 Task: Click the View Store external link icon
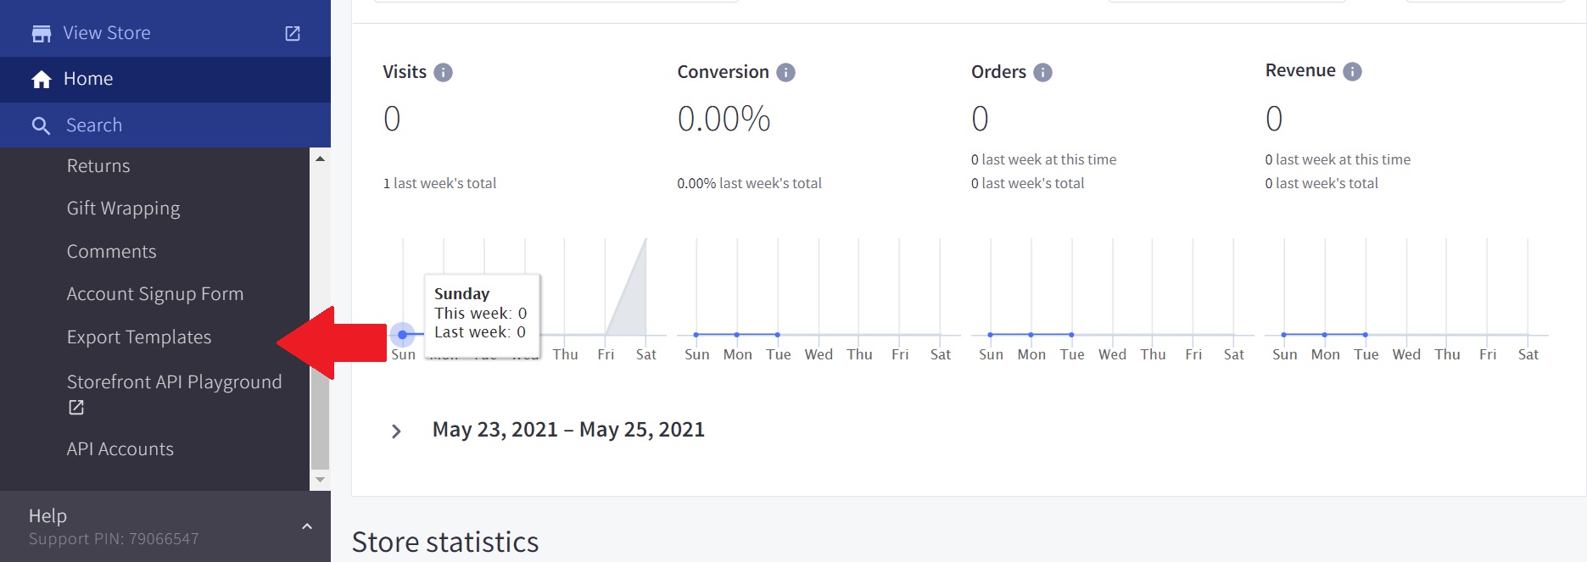[293, 33]
